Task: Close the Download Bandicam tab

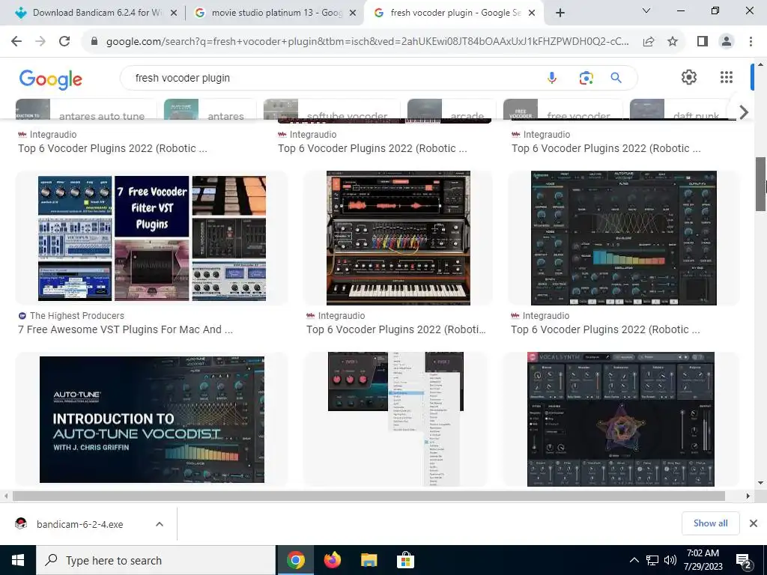Action: (173, 13)
